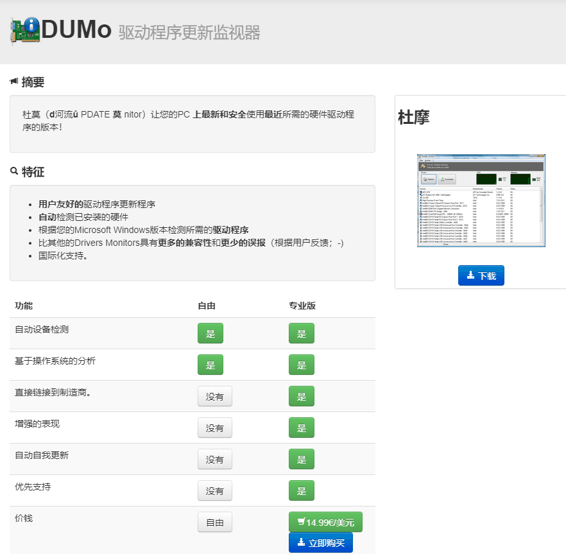The width and height of the screenshot is (566, 554).
Task: Click the 增强的表现 row label
Action: coord(37,424)
